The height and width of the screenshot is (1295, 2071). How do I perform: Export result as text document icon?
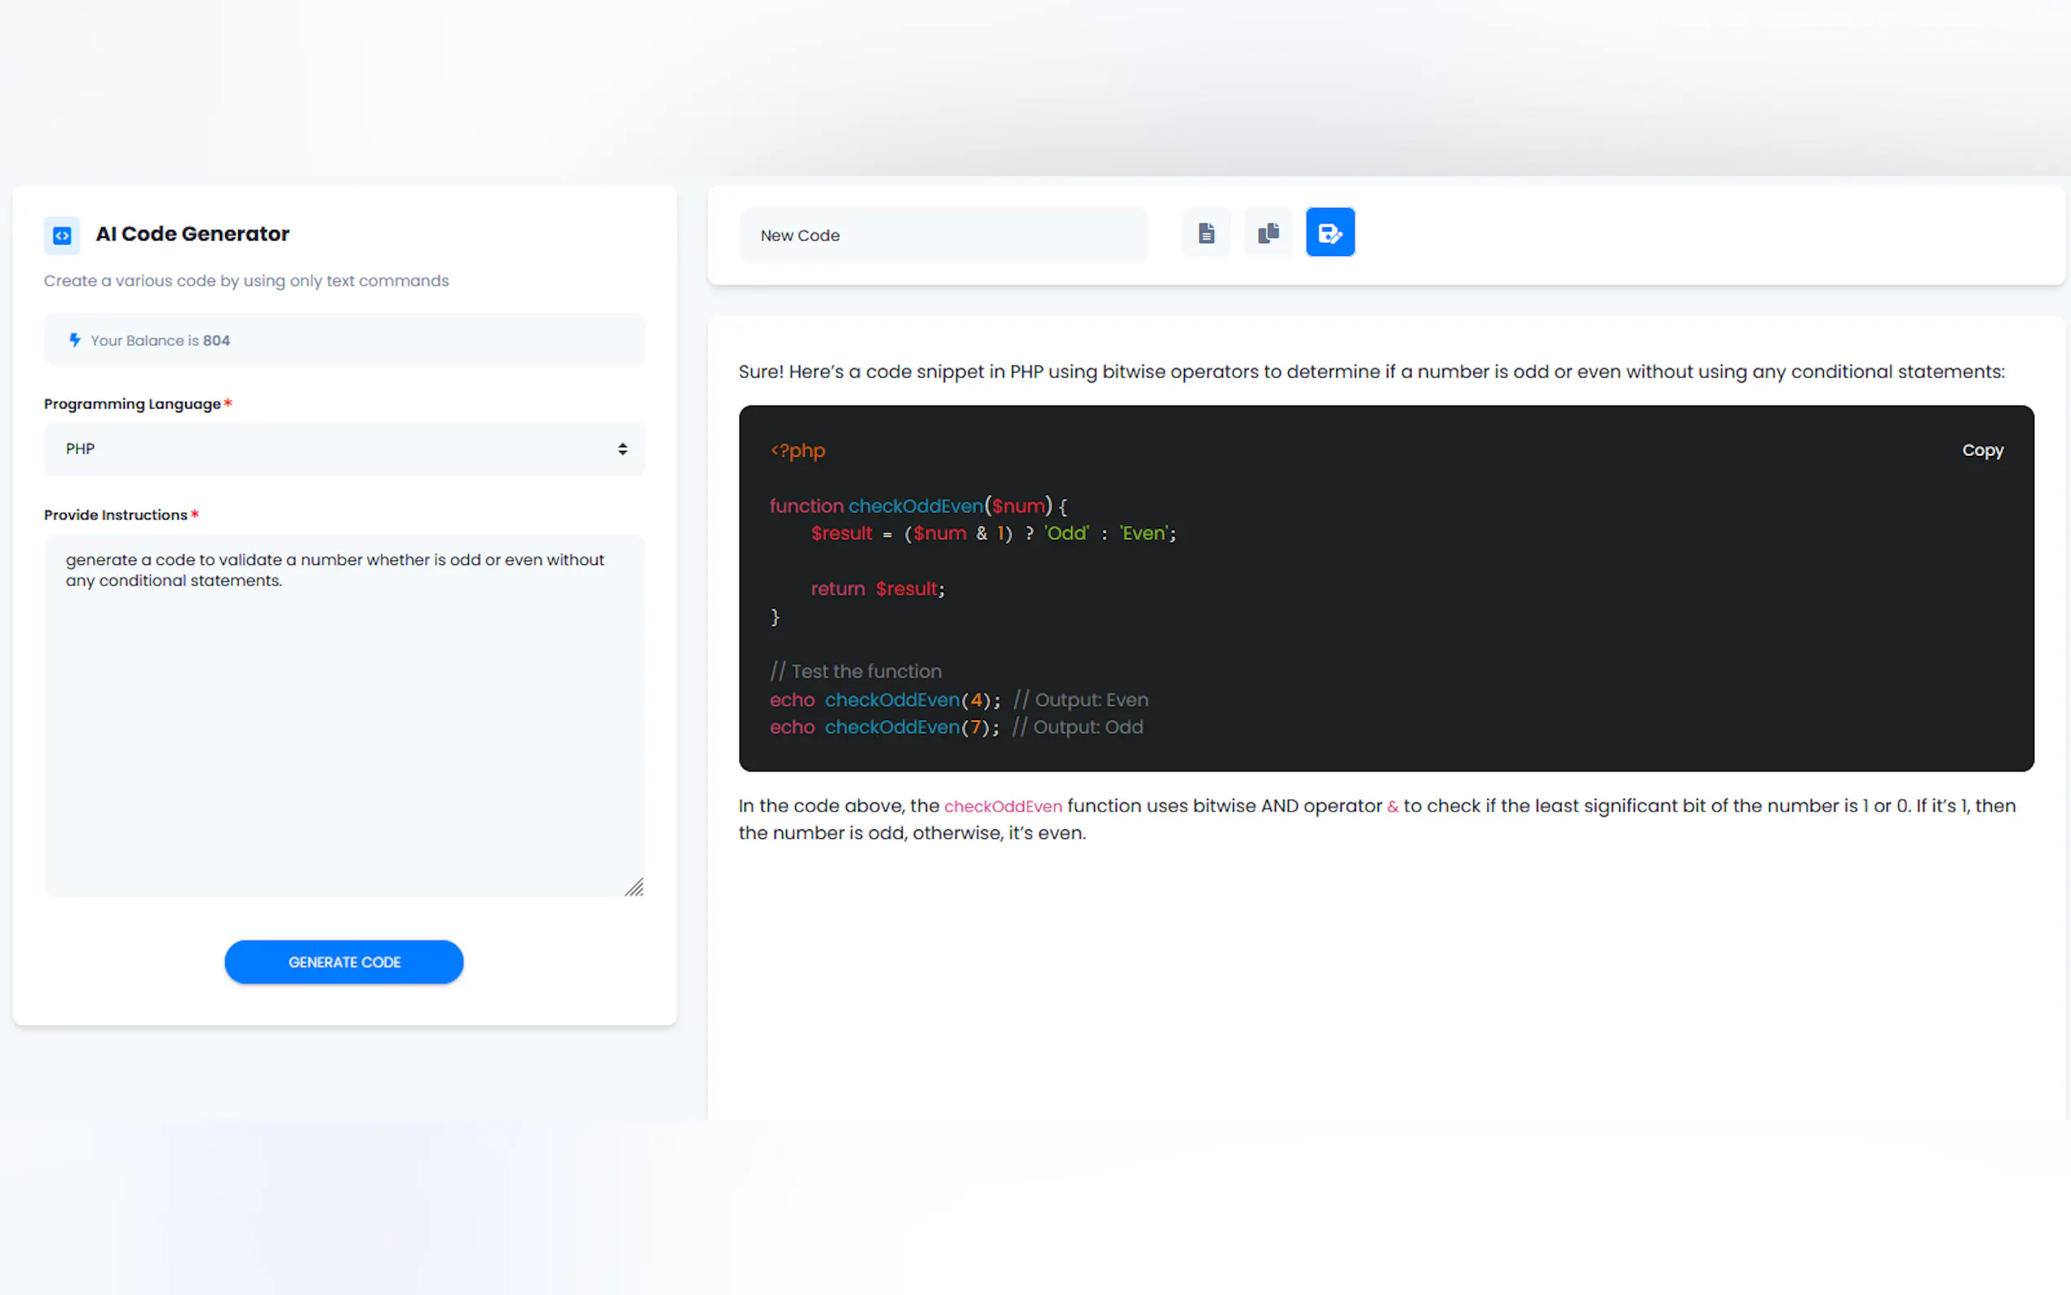[x=1206, y=233]
